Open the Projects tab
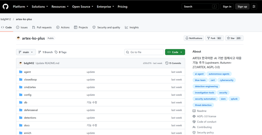262x135 pixels. point(81,27)
